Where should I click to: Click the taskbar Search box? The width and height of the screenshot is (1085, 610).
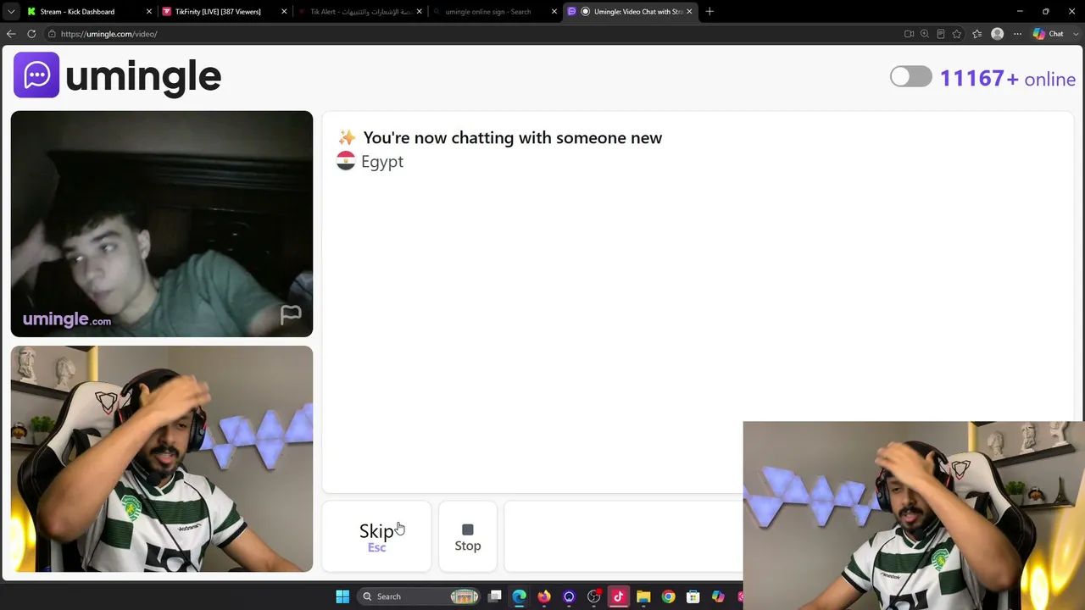(420, 596)
